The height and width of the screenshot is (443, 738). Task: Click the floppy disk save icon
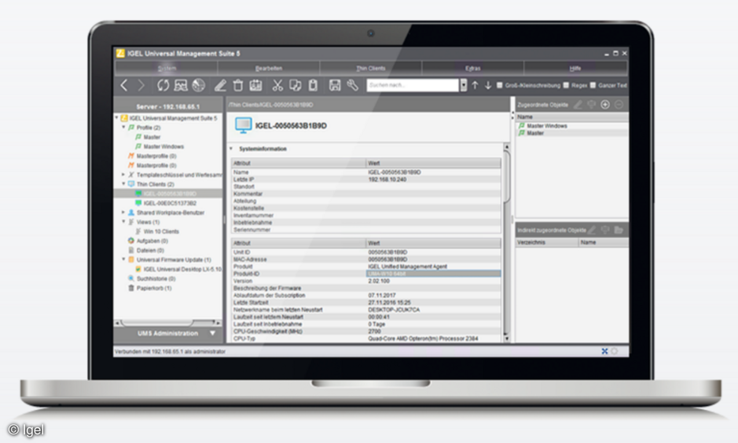click(x=335, y=86)
